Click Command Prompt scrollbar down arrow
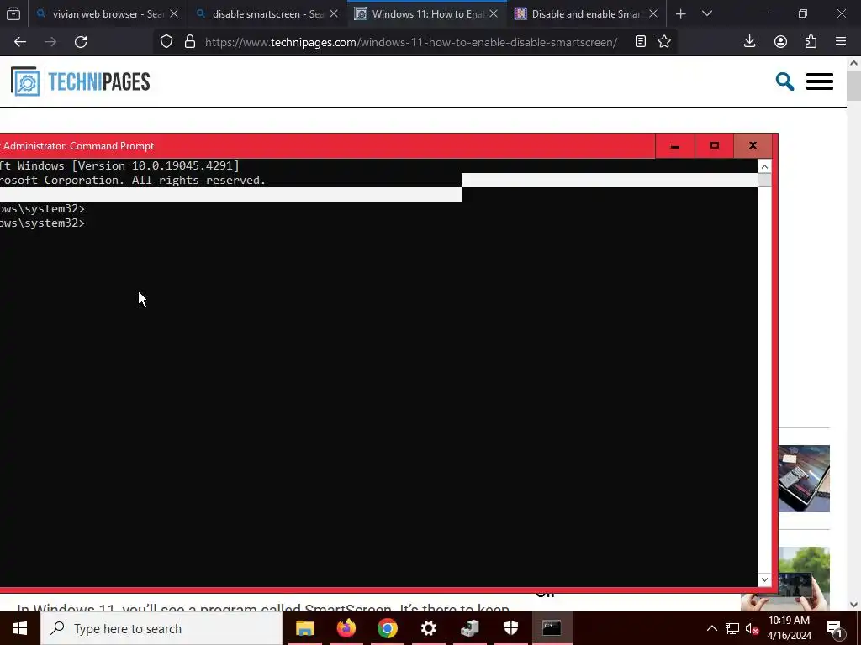Viewport: 861px width, 645px height. pos(764,579)
